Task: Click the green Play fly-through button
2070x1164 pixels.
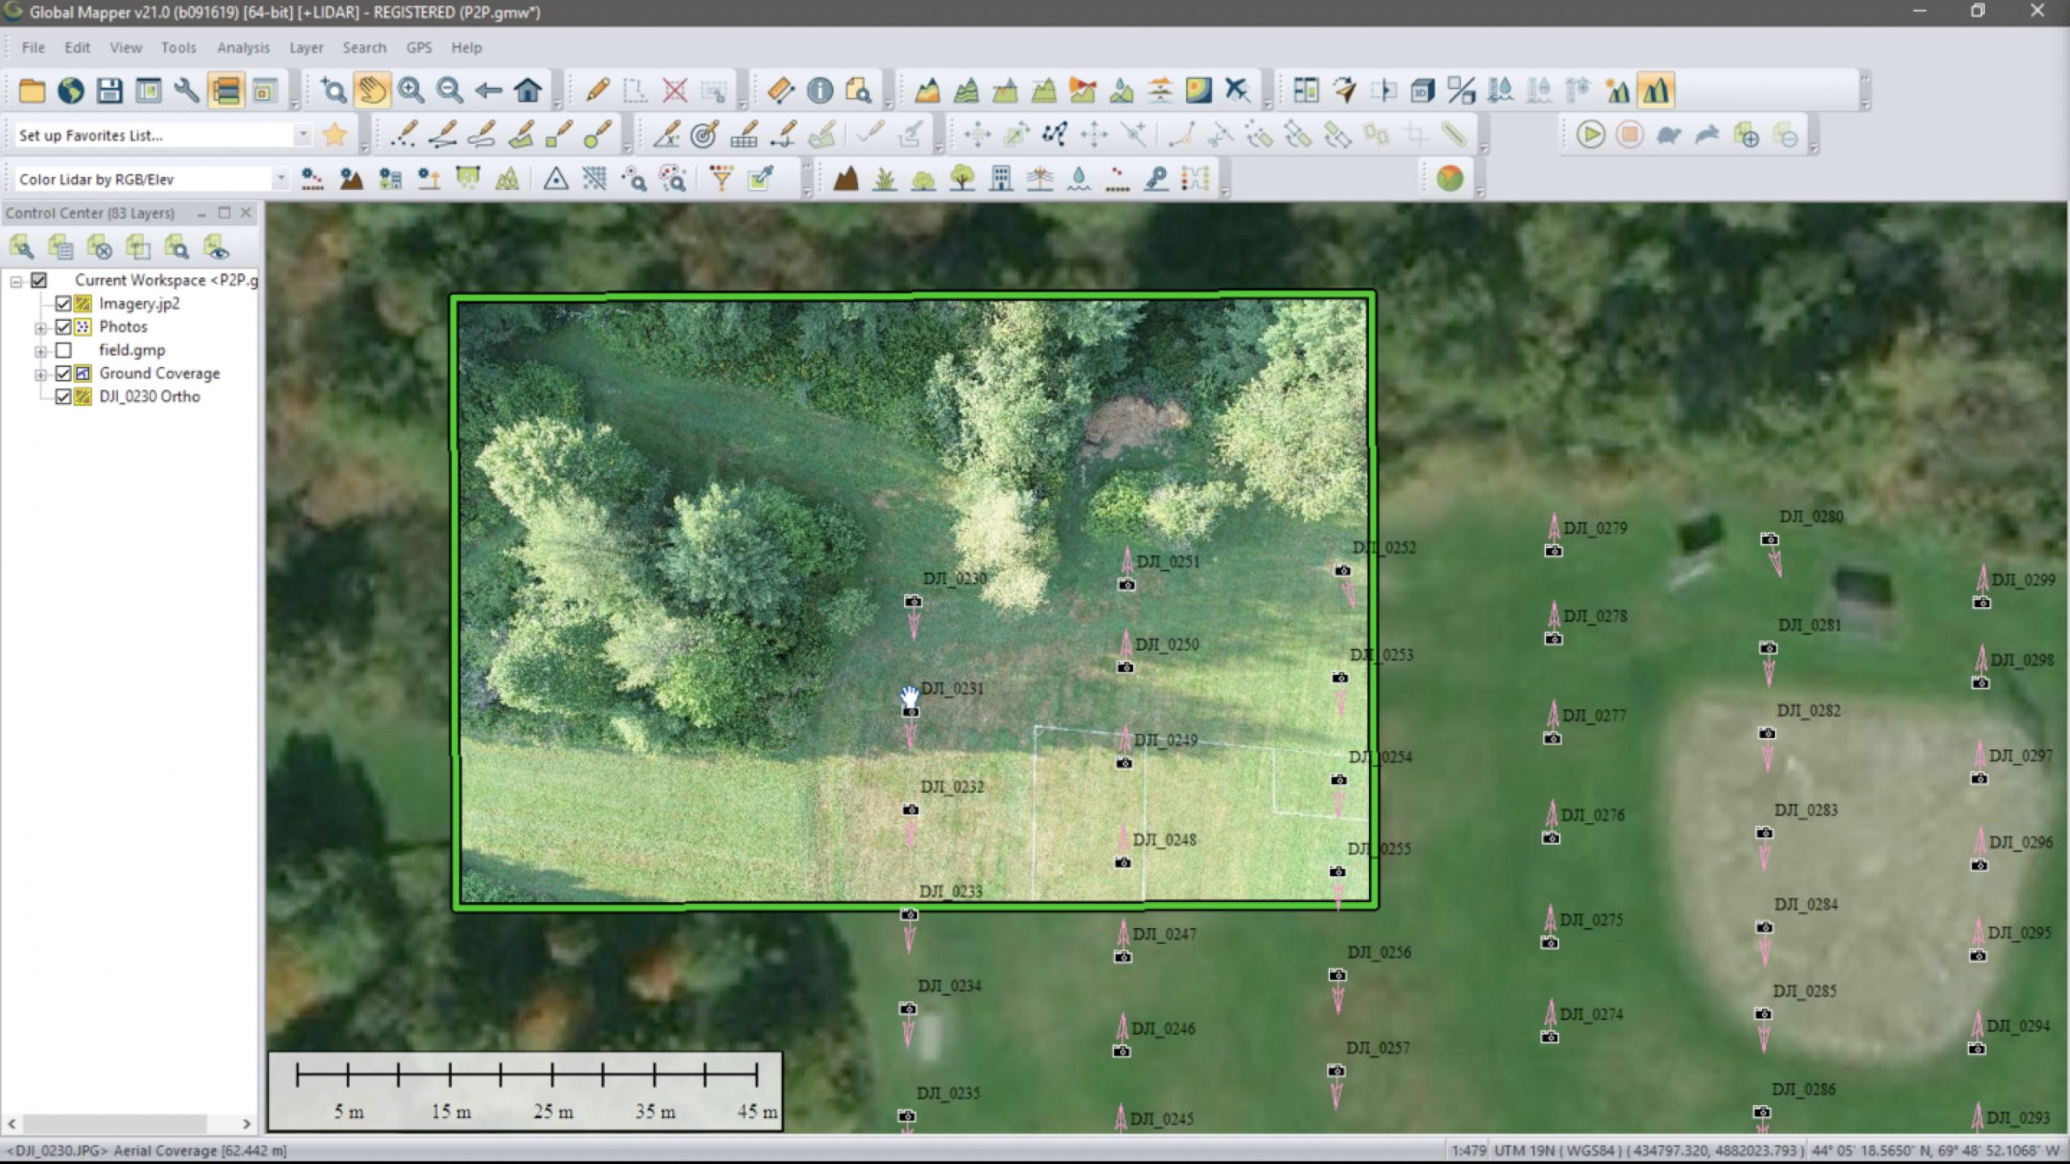Action: click(x=1591, y=134)
